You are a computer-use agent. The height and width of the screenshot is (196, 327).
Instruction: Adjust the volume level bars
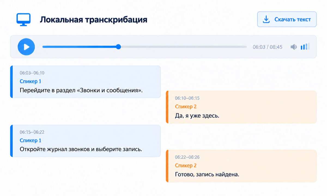[x=305, y=47]
